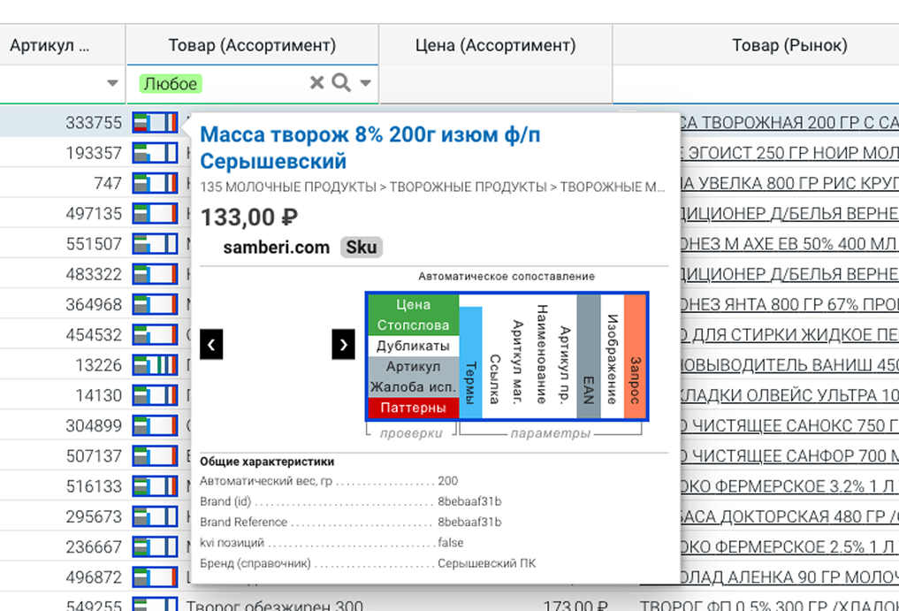This screenshot has height=611, width=899.
Task: Go to previous image with left arrow
Action: click(211, 344)
